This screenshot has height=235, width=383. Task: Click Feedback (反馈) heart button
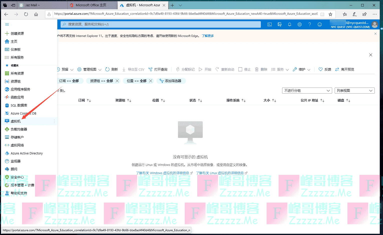click(325, 69)
